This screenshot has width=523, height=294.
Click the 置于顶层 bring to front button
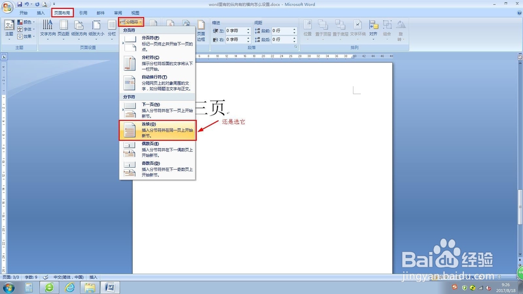(x=323, y=30)
